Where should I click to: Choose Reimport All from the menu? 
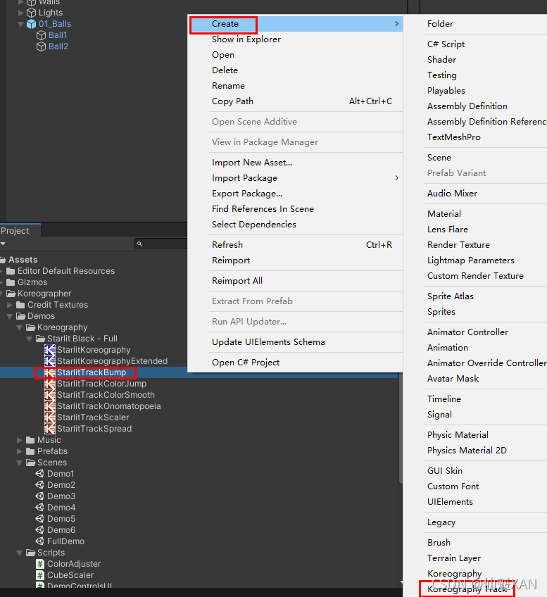[x=296, y=281]
